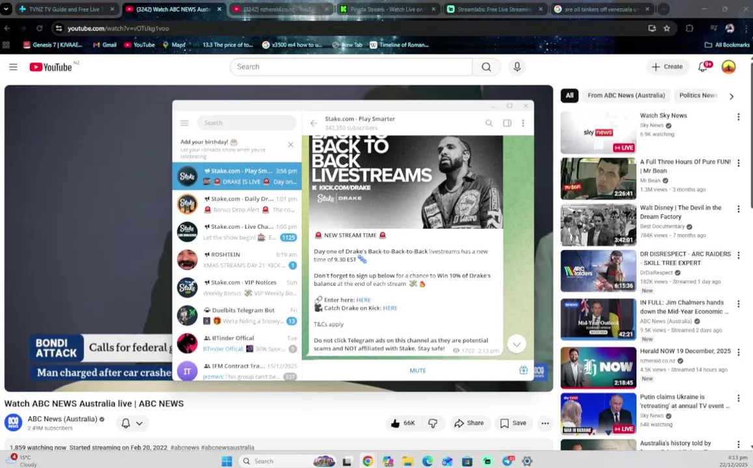Screen dimensions: 753x468
Task: Start voice search with the microphone
Action: click(517, 67)
